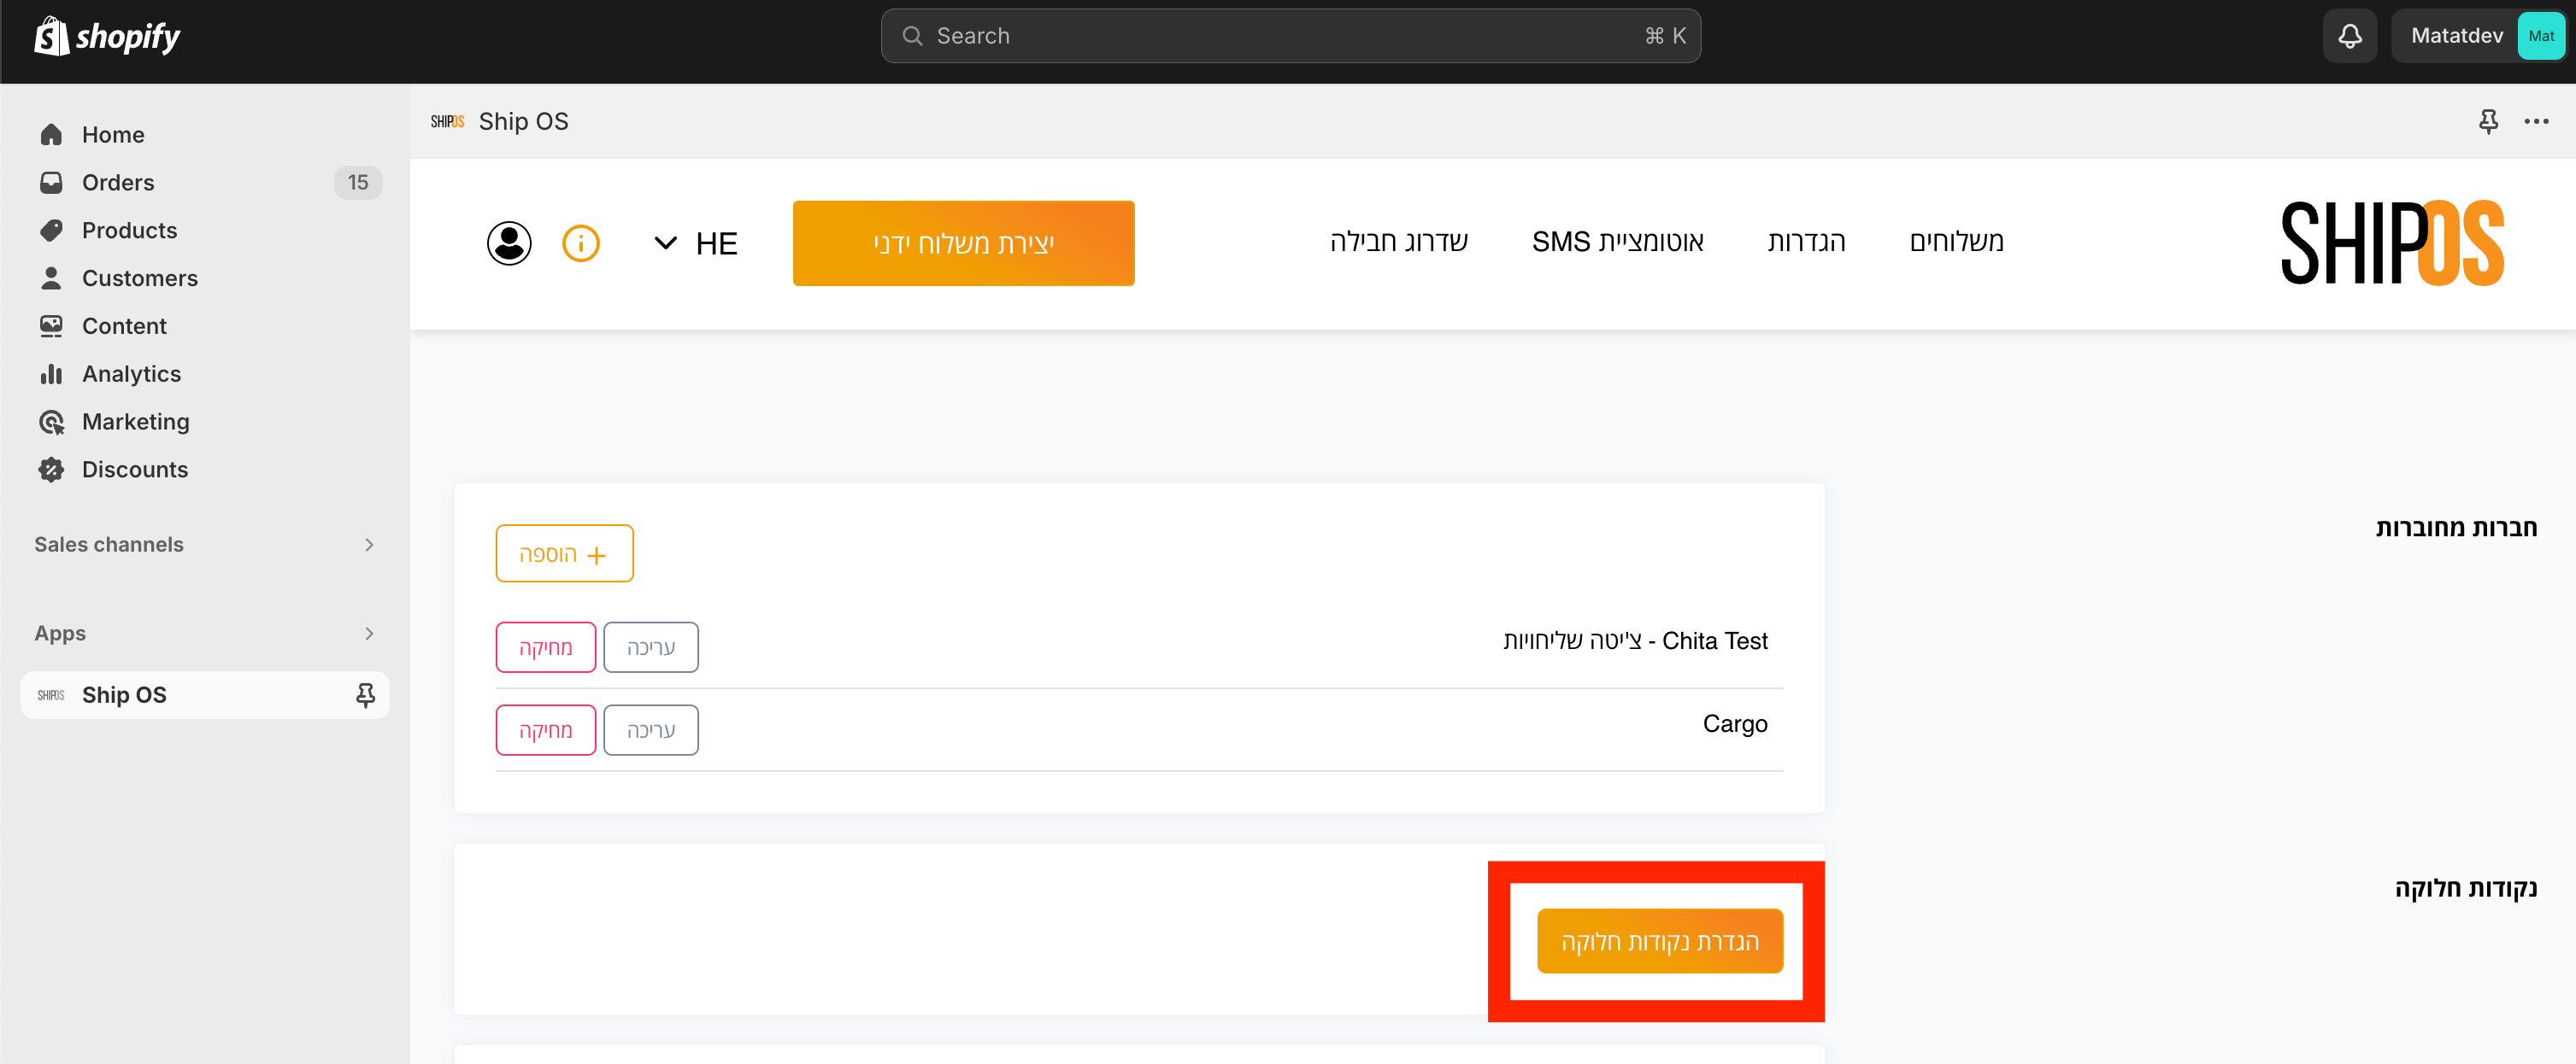Click the חברות מחוברות heading
2576x1064 pixels.
tap(2456, 528)
